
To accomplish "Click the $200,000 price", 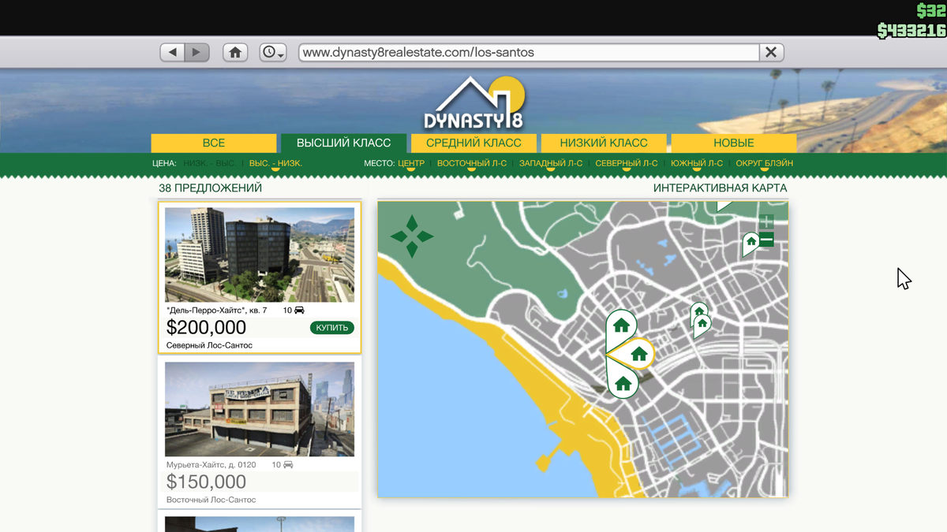I will coord(207,327).
